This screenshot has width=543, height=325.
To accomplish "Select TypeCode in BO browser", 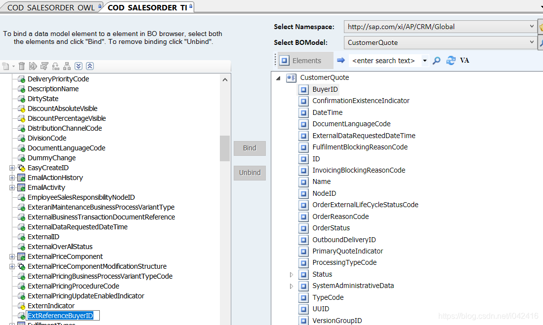I will point(328,297).
